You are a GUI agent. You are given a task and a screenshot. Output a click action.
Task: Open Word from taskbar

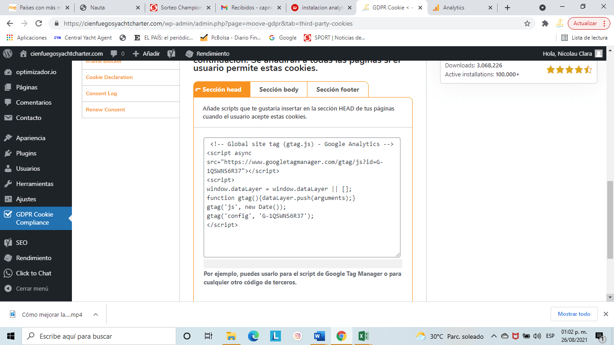(320, 336)
